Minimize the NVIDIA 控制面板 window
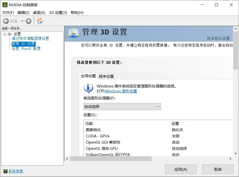This screenshot has width=239, height=177. [x=202, y=5]
